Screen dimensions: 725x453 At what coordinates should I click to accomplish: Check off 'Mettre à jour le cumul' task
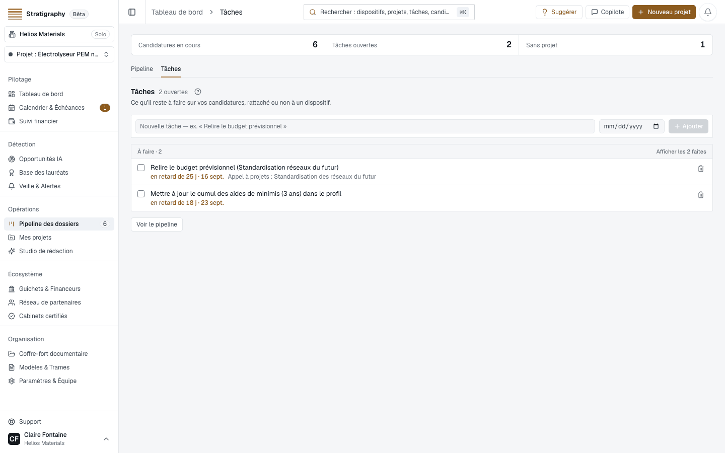[x=141, y=194]
